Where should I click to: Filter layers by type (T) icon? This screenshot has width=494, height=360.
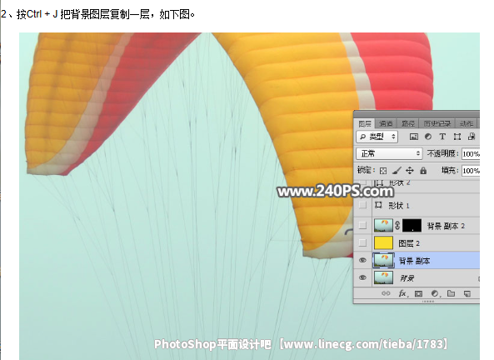pos(442,137)
